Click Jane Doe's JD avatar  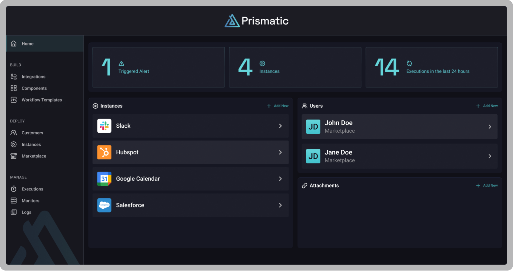(313, 156)
